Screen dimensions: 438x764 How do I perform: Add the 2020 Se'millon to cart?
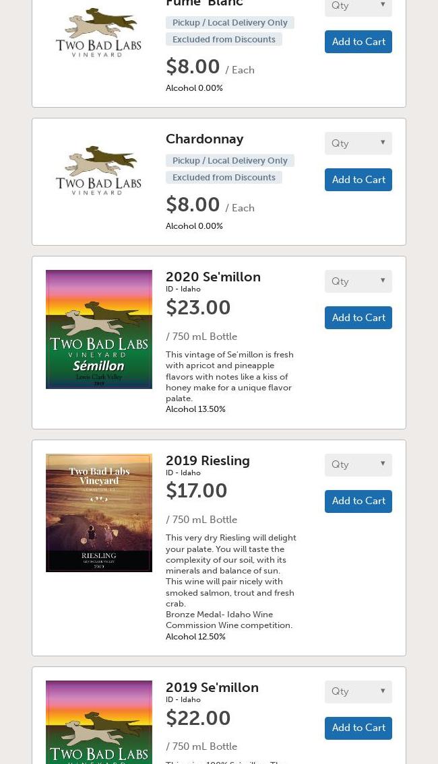click(358, 318)
